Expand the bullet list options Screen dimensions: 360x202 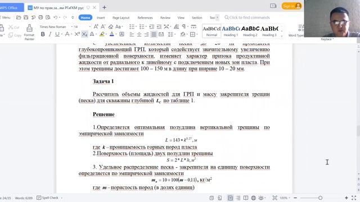[136, 27]
